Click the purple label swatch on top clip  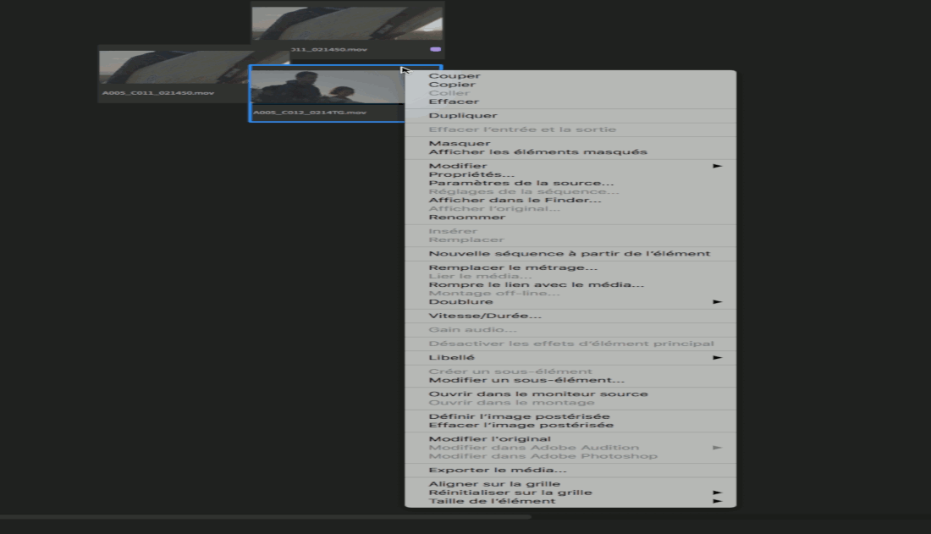[x=435, y=49]
